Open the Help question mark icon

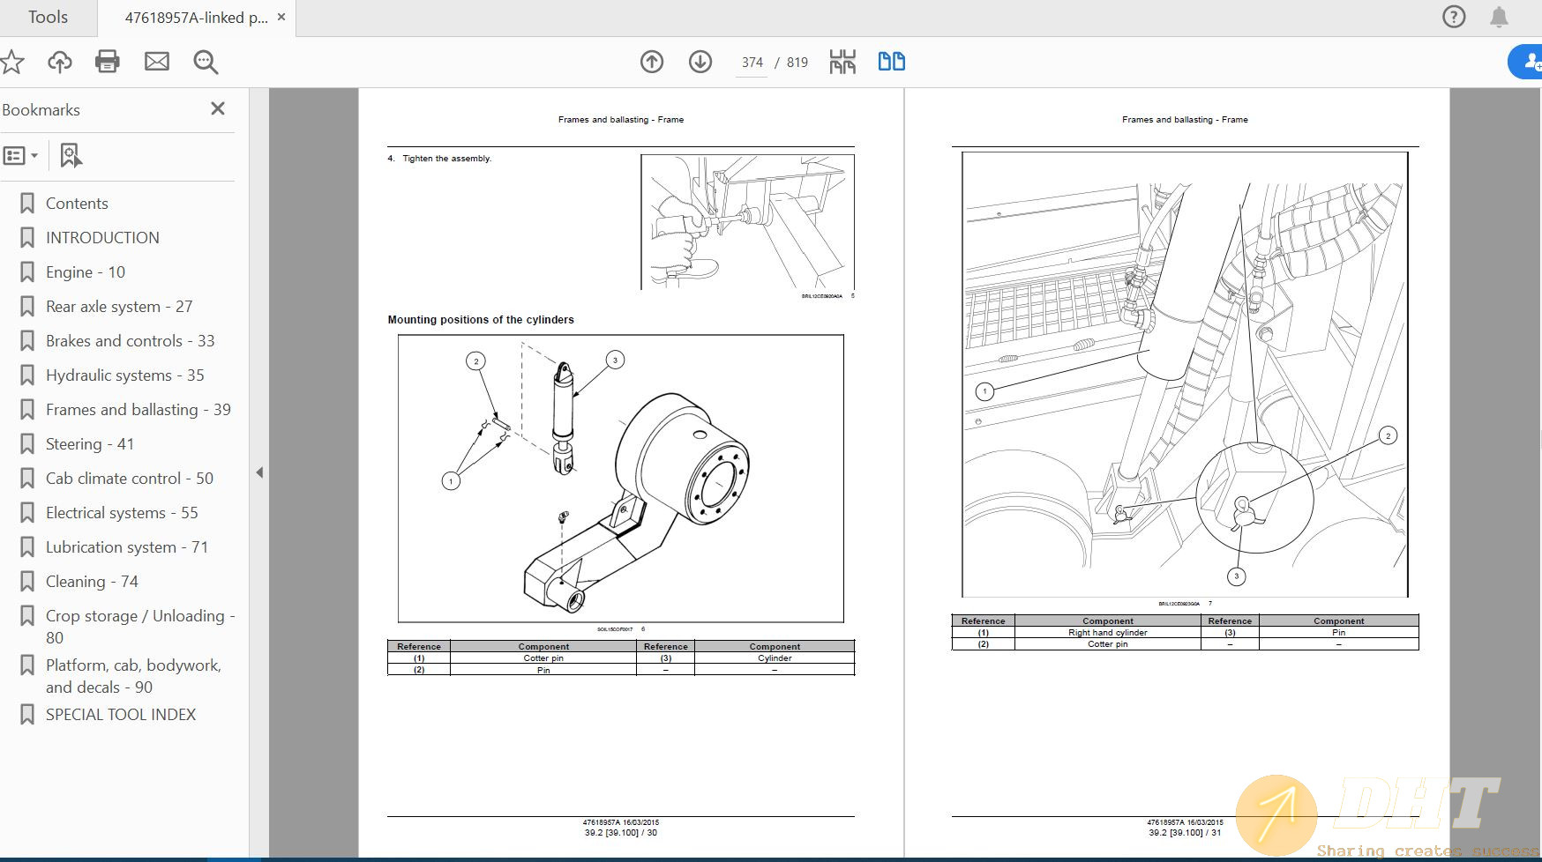pyautogui.click(x=1454, y=17)
